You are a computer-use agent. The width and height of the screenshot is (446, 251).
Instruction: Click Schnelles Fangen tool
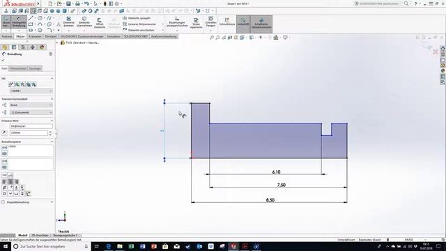[x=210, y=22]
